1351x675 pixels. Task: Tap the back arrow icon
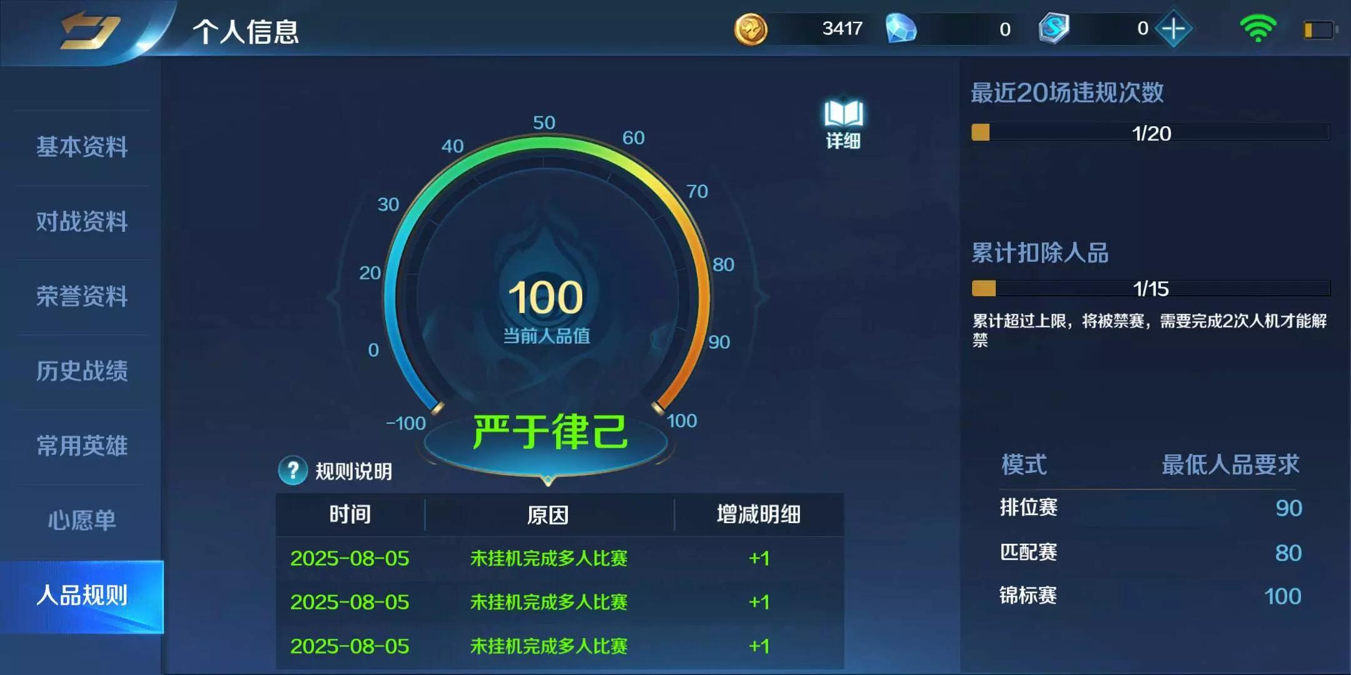coord(89,29)
